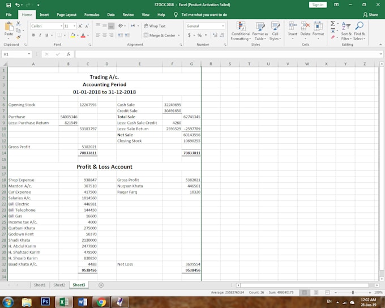Expand the Calibri font name dropdown
Viewport: 385px width, 308px height.
pos(60,26)
